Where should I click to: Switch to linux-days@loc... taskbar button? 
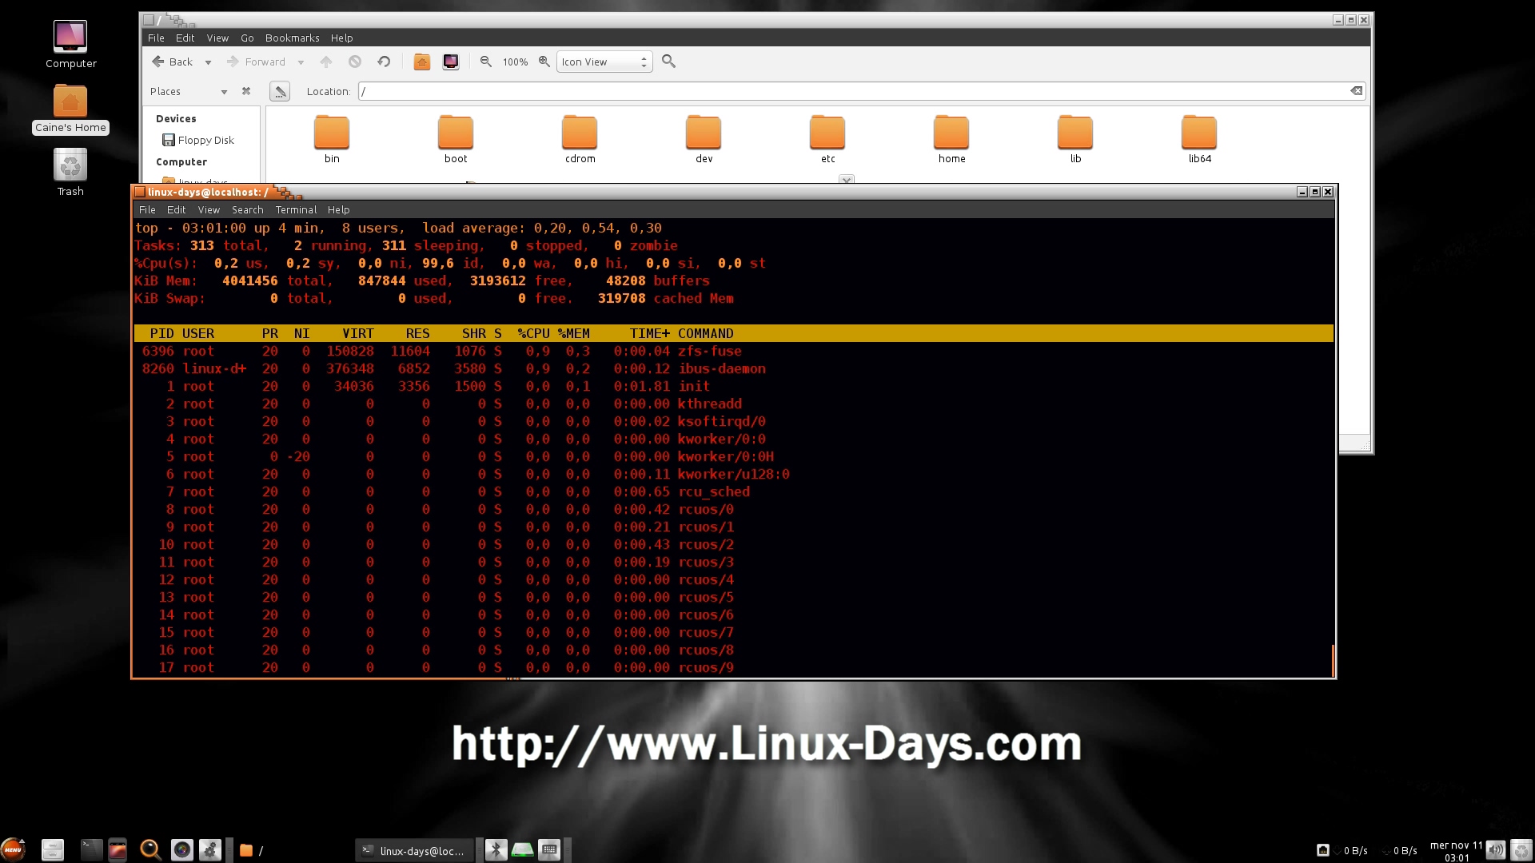pos(415,850)
